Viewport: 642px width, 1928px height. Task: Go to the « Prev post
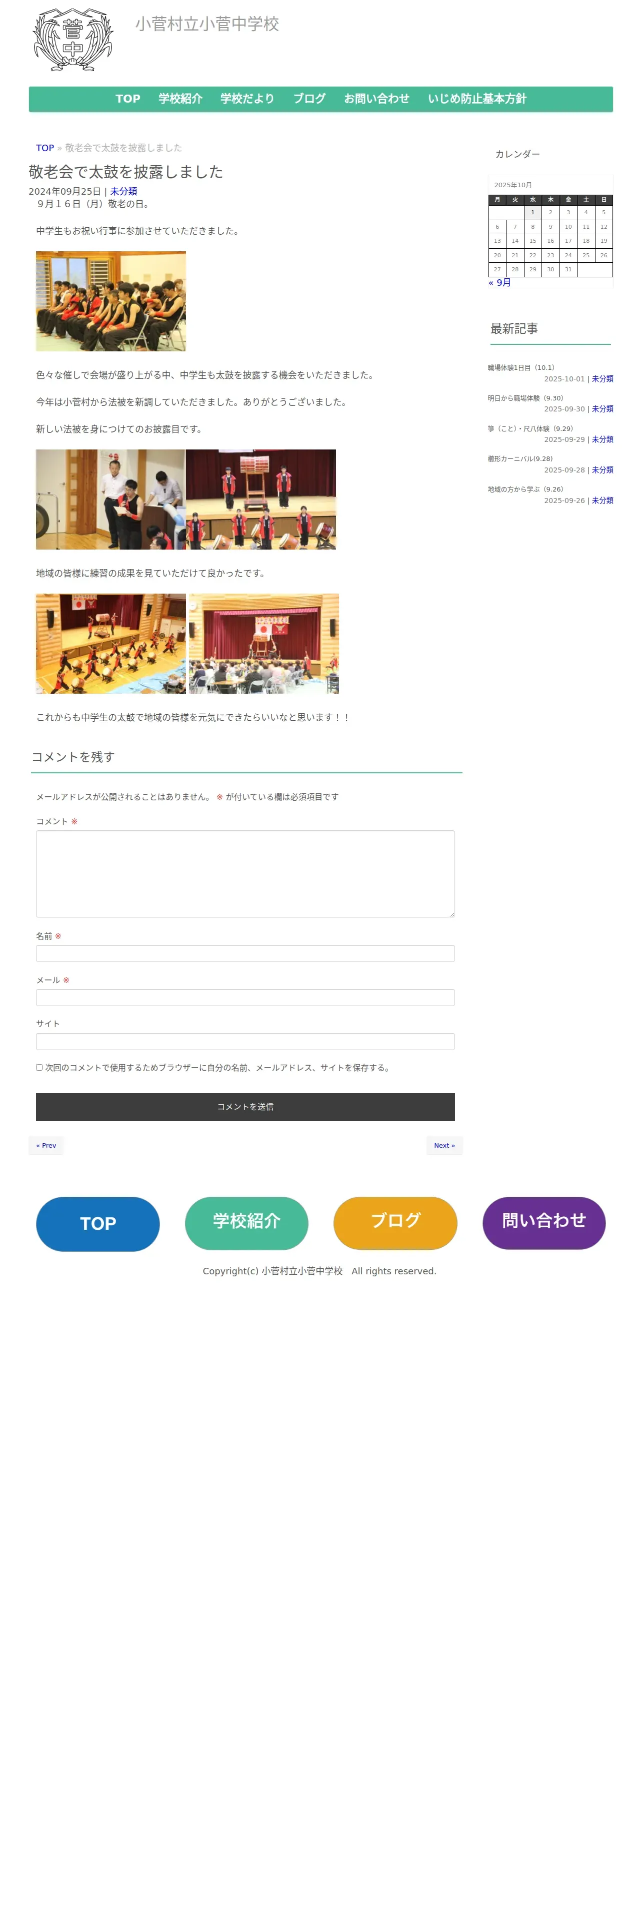tap(46, 1145)
